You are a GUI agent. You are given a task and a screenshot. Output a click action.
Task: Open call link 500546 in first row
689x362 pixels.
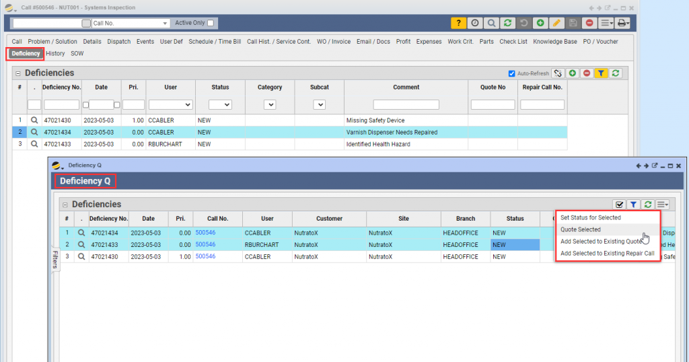pos(205,233)
